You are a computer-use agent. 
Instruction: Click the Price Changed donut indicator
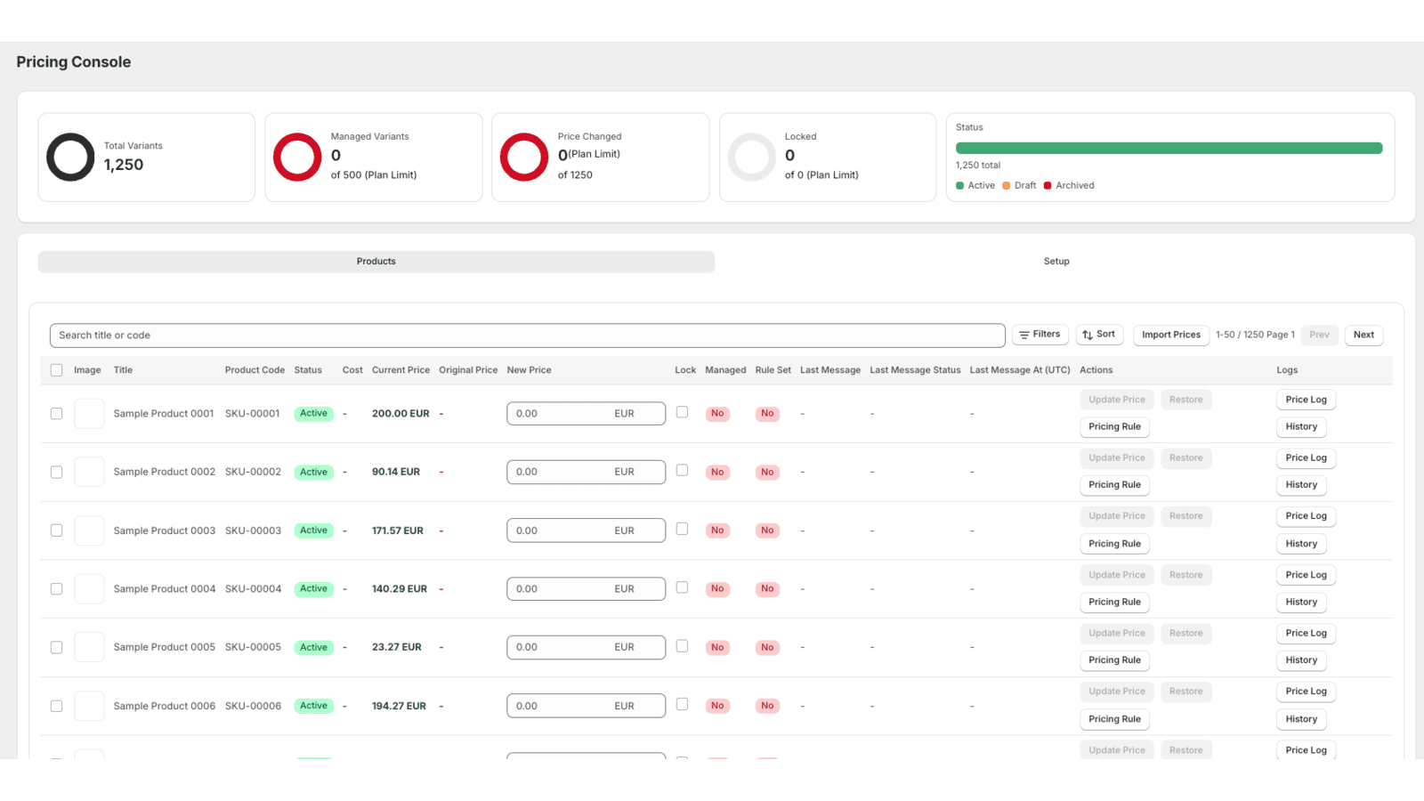(524, 157)
